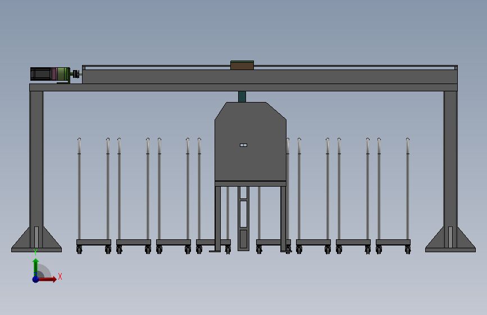Select the blue Z axis ball of triad
Image resolution: width=487 pixels, height=315 pixels.
[x=35, y=279]
